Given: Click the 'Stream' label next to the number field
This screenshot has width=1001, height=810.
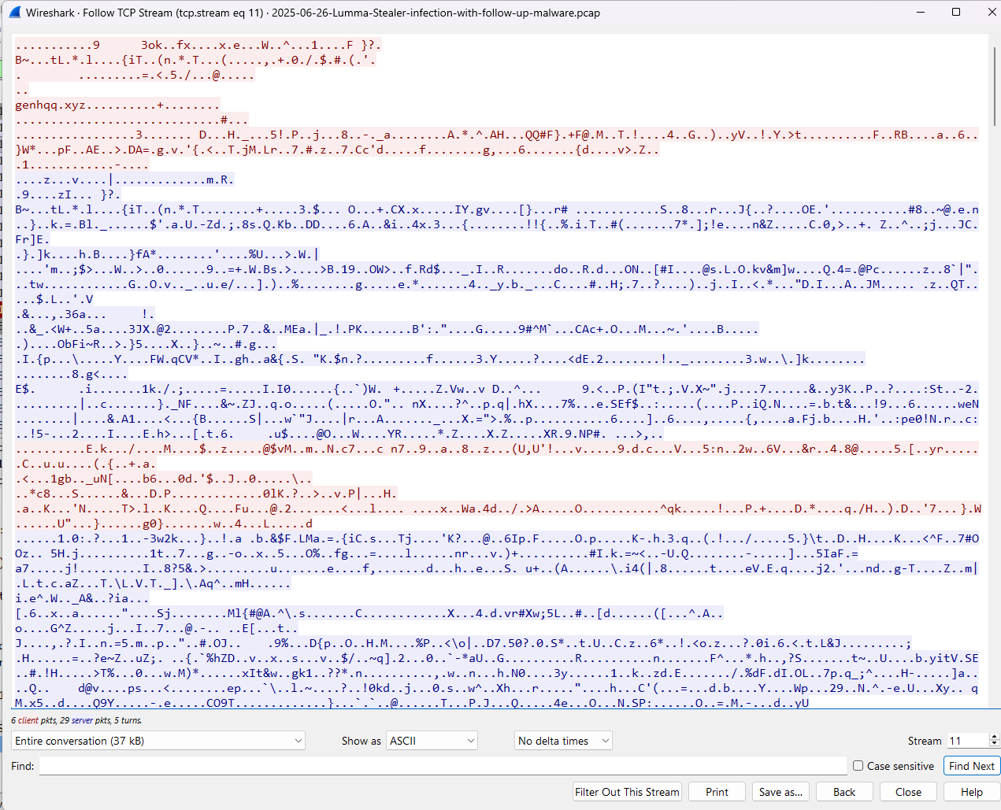Looking at the screenshot, I should [x=925, y=741].
